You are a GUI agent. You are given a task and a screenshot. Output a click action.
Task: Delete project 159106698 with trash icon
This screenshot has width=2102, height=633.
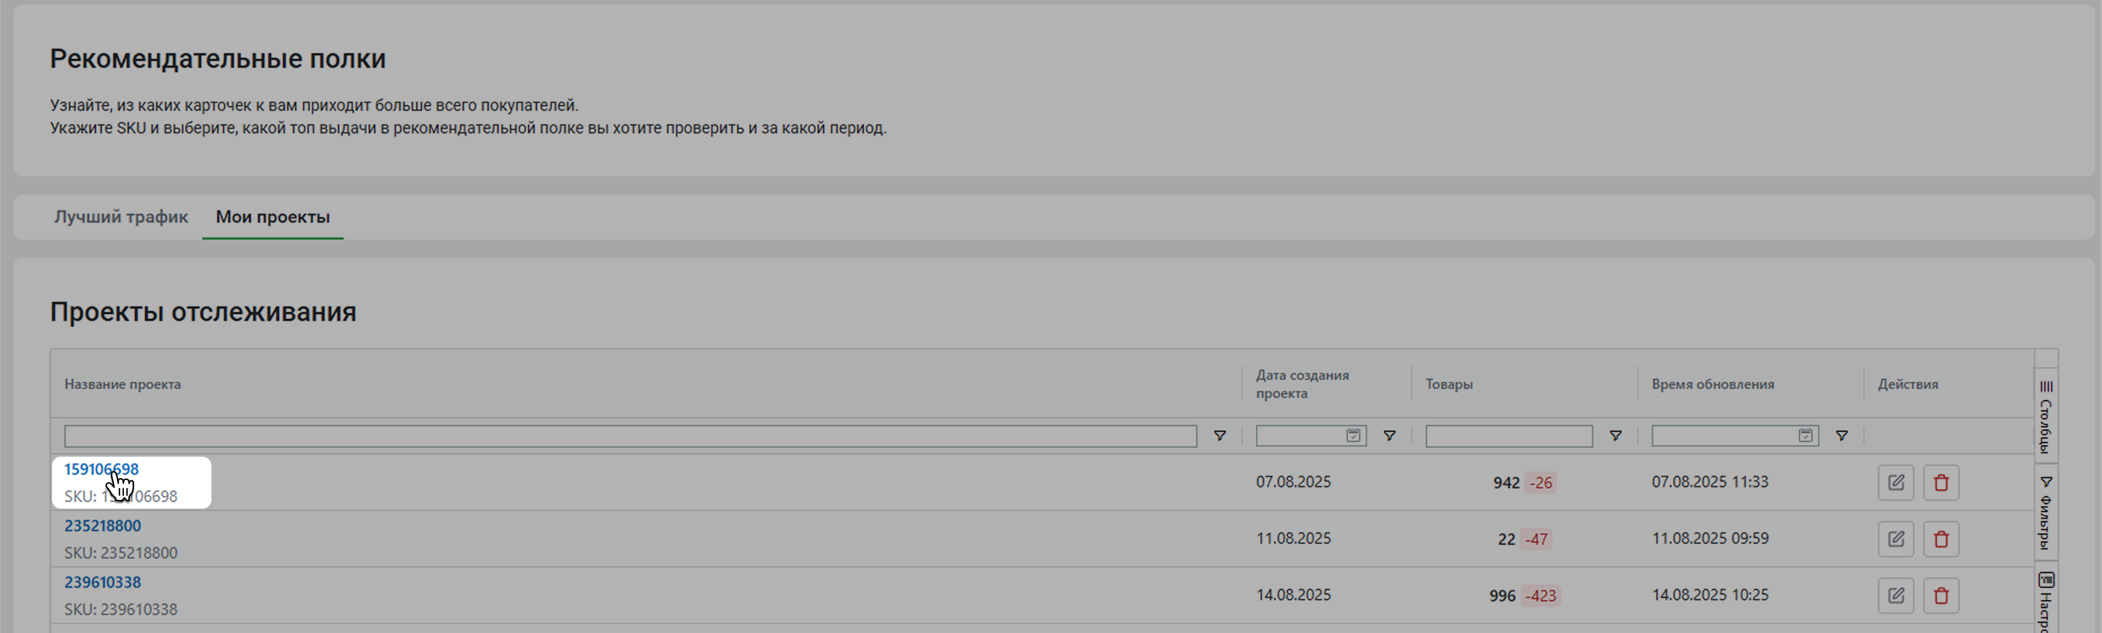point(1940,482)
